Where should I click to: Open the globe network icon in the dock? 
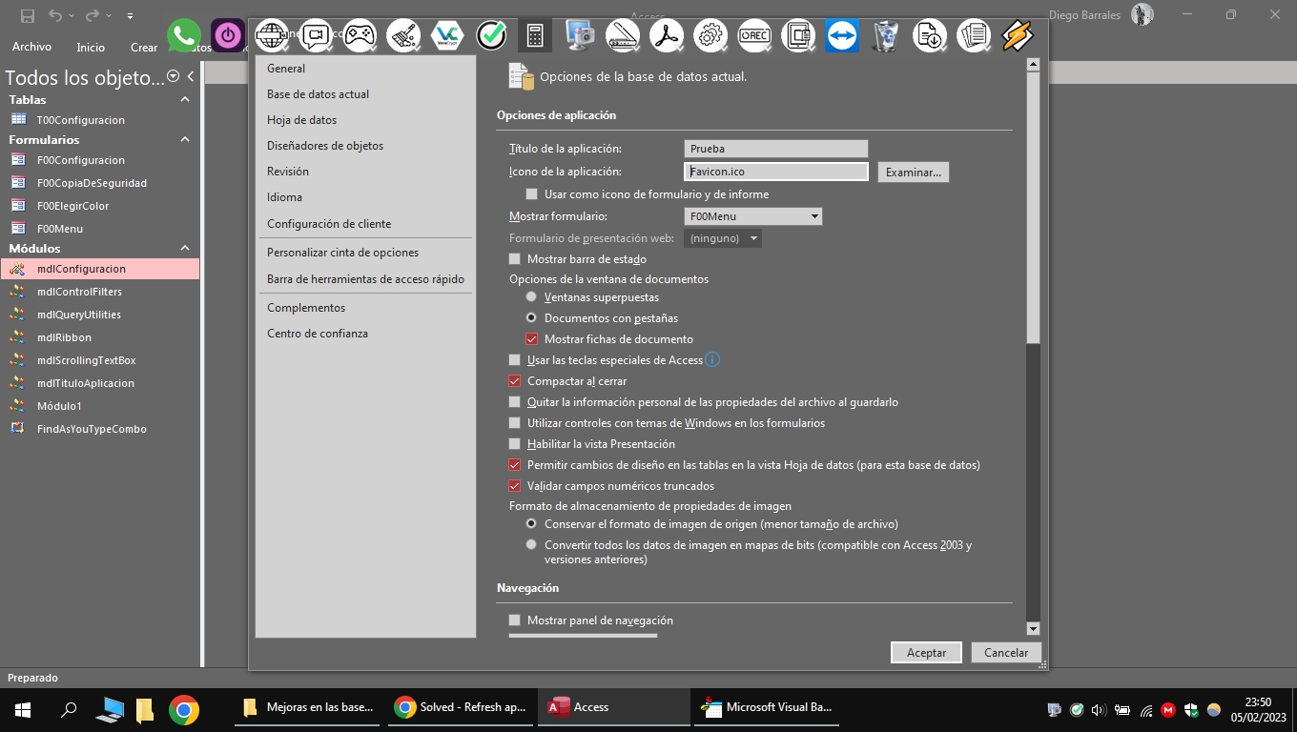[x=272, y=36]
